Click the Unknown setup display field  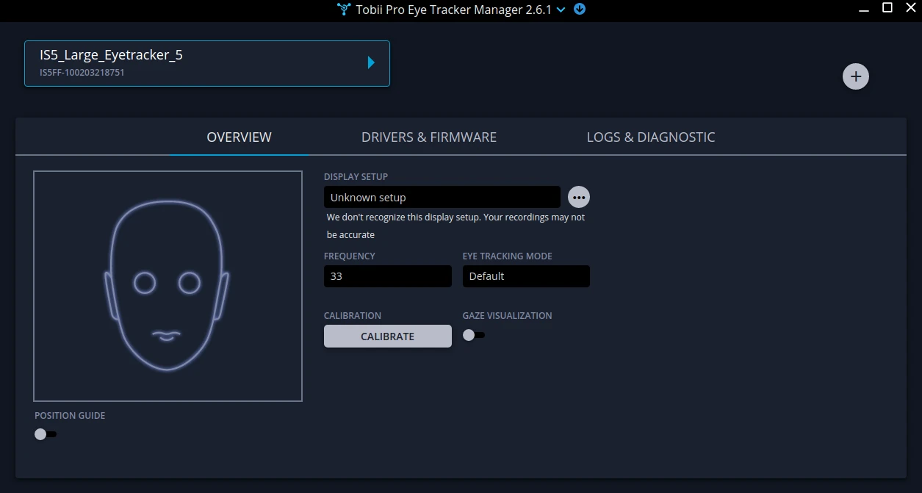click(x=442, y=197)
